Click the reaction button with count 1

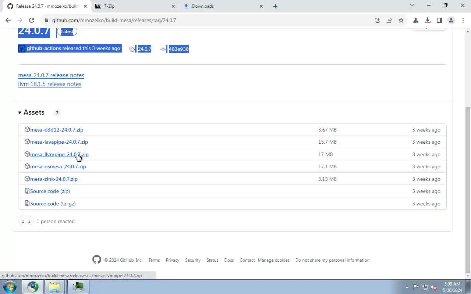point(26,221)
